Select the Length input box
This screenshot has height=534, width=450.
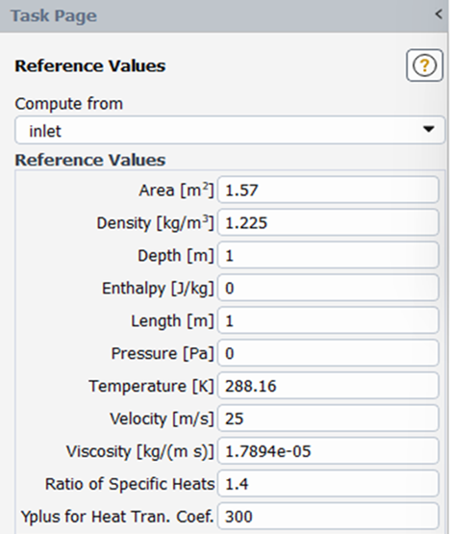328,320
